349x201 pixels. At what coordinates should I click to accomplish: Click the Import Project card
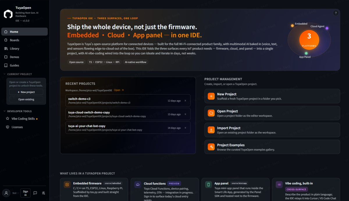[272, 130]
